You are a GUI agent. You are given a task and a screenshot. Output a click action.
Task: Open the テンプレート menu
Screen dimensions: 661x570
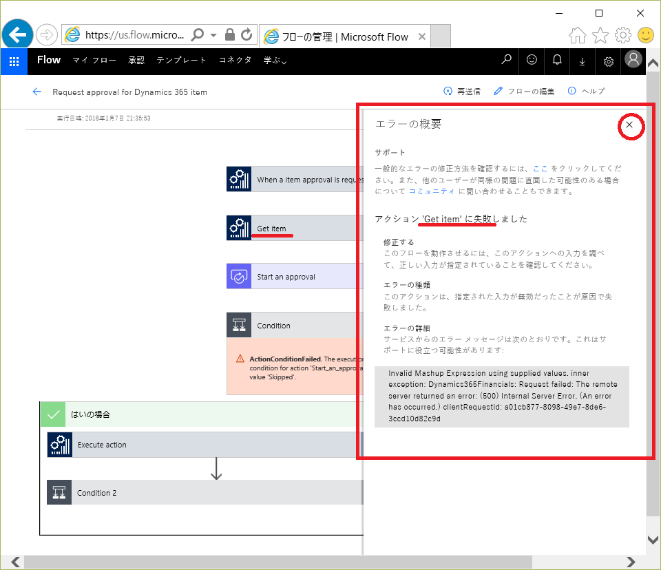pos(181,61)
